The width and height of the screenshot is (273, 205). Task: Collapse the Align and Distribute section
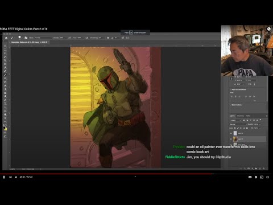pos(230,89)
